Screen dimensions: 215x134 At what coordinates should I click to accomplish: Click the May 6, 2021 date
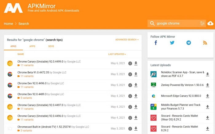118,63
